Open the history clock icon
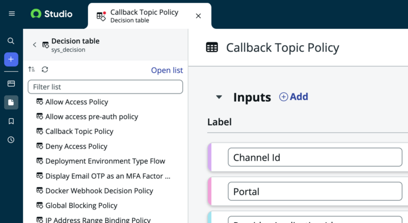The width and height of the screenshot is (408, 223). 11,140
